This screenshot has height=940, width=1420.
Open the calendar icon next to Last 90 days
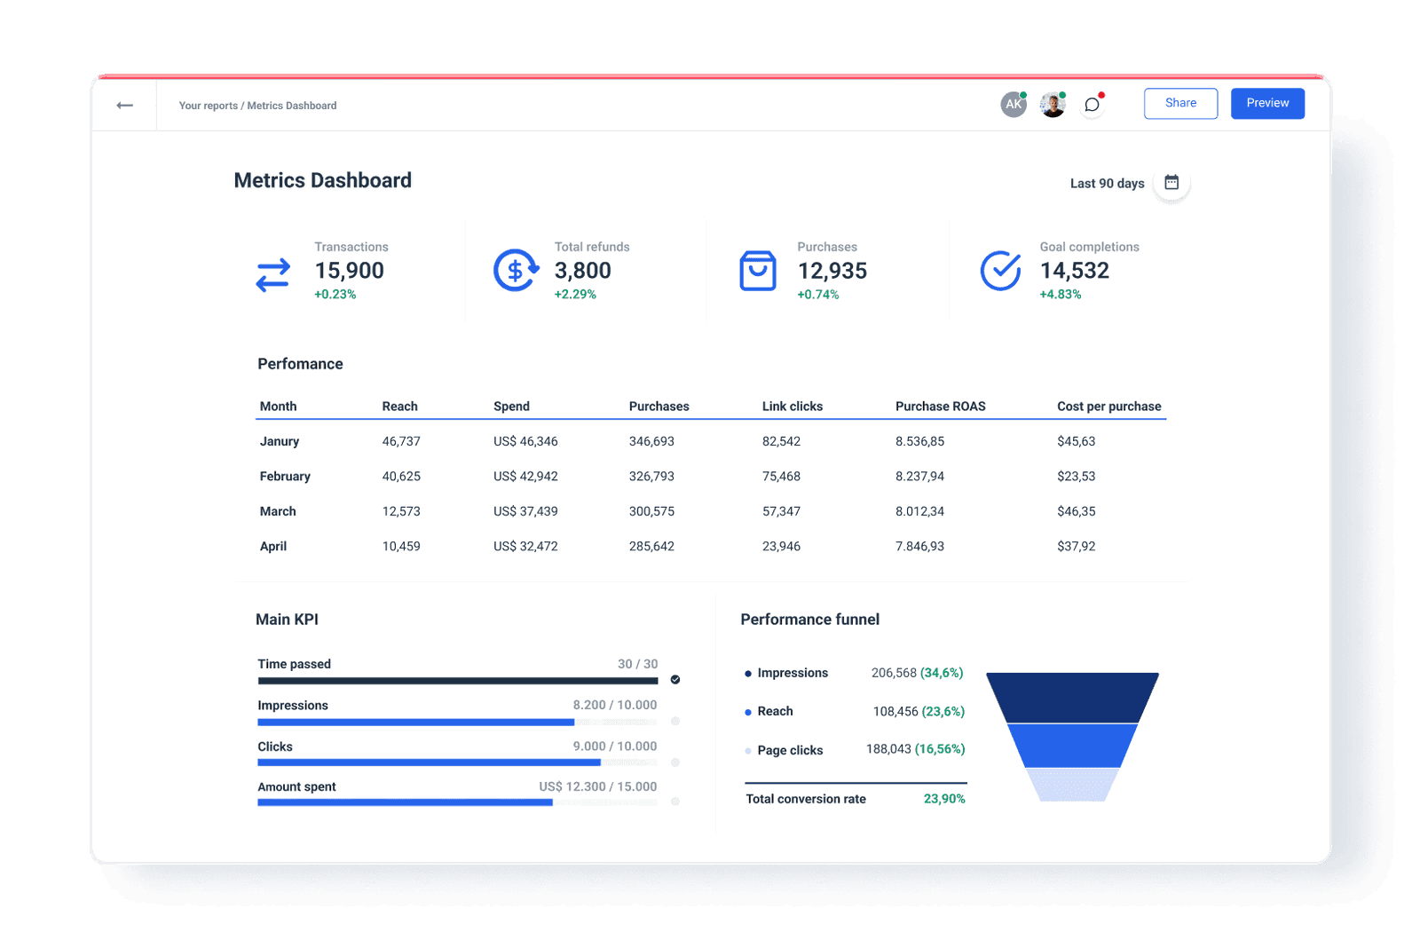pos(1171,181)
